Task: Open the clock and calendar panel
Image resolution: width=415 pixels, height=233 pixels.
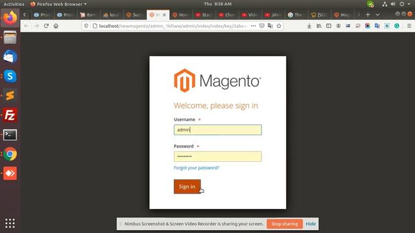Action: click(x=218, y=4)
